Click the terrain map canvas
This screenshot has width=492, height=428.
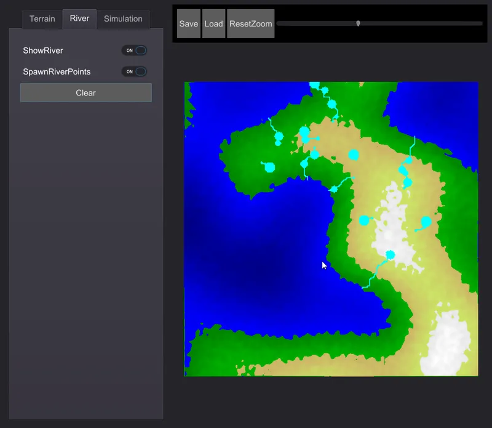pyautogui.click(x=331, y=228)
